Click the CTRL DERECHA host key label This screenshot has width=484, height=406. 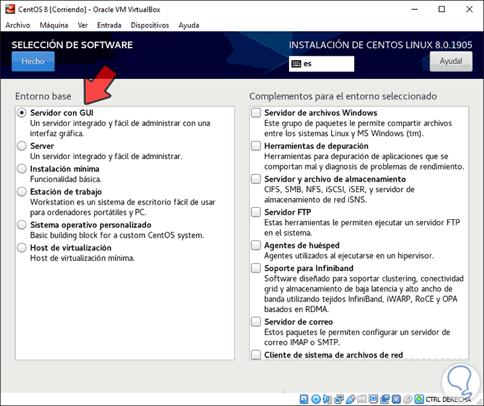[x=448, y=399]
